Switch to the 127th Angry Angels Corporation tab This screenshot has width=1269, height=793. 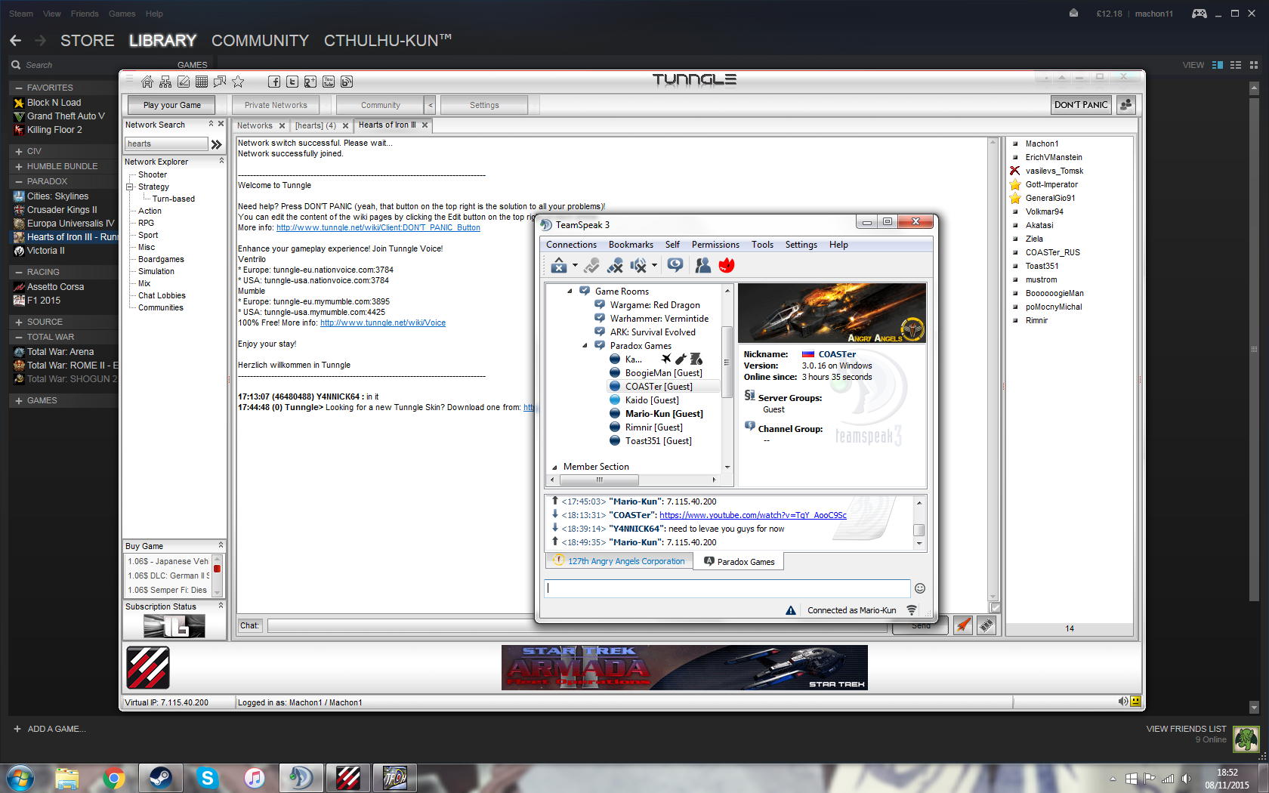(x=619, y=561)
